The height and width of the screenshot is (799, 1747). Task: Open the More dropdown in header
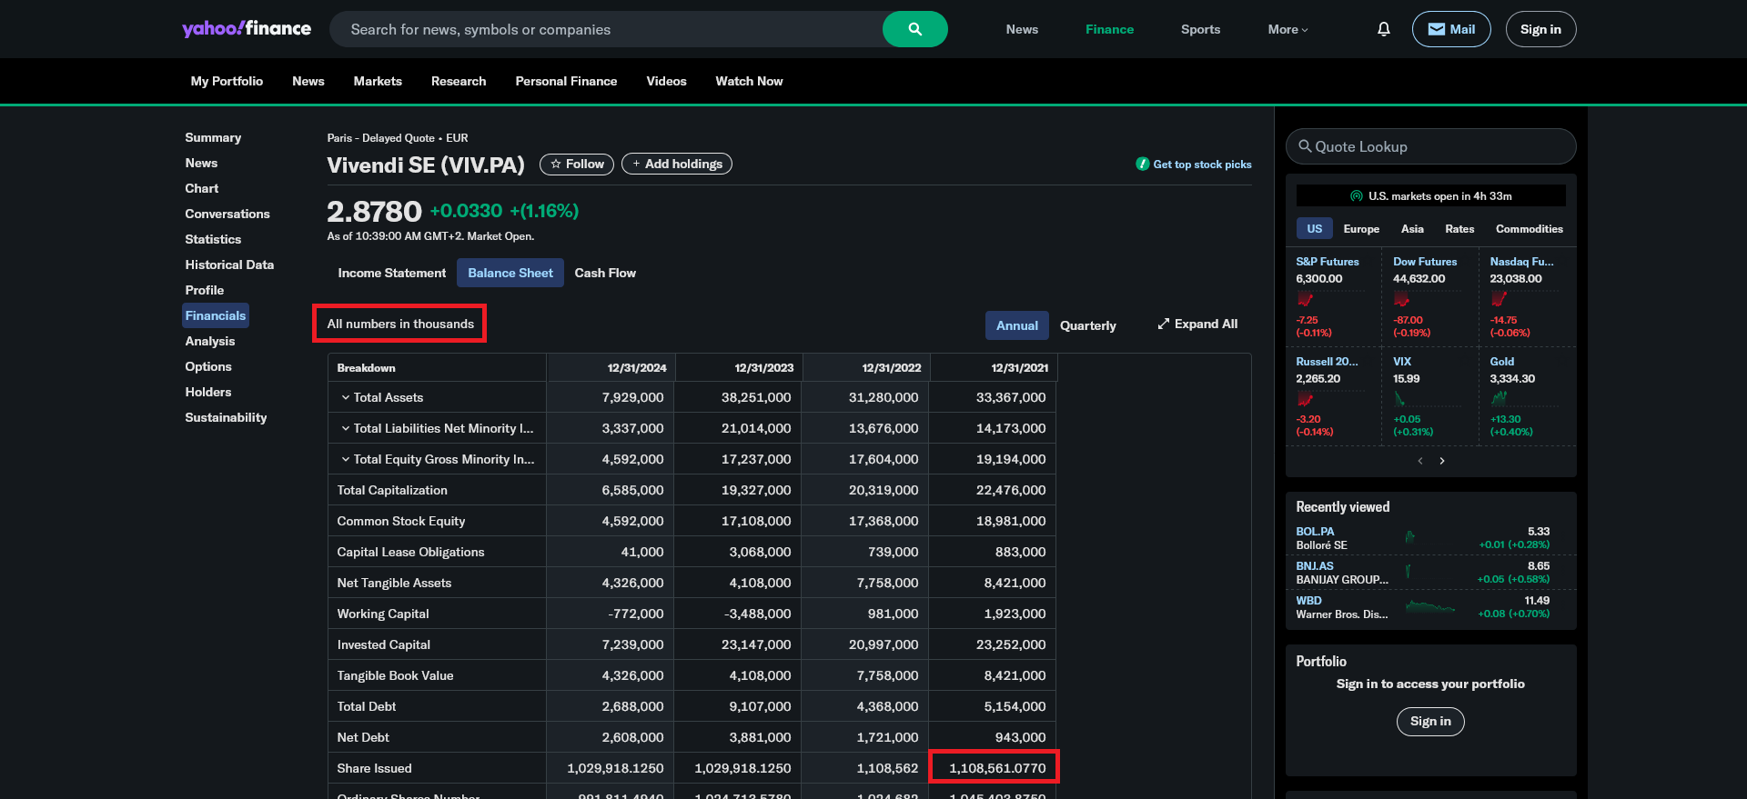(1288, 29)
